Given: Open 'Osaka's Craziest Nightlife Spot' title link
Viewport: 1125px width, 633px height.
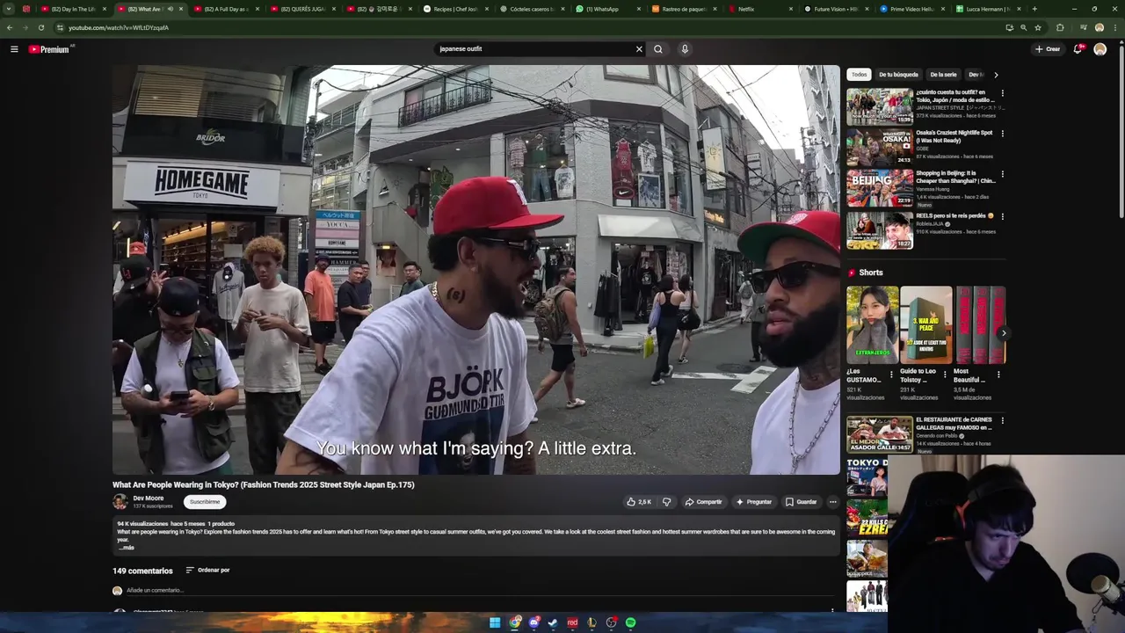Looking at the screenshot, I should point(954,136).
